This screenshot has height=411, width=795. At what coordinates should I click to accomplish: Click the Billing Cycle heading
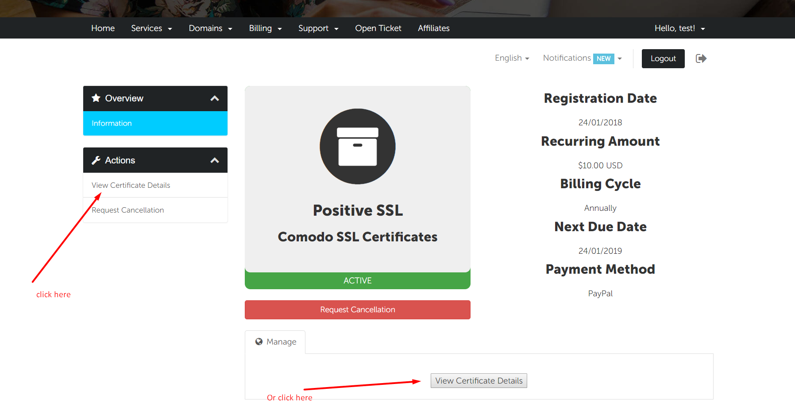[600, 184]
